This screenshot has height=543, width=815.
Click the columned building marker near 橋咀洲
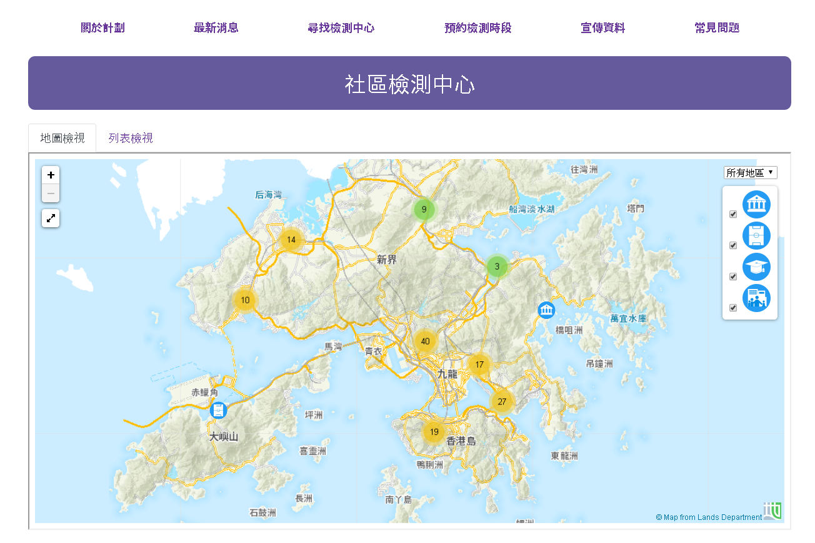point(546,310)
